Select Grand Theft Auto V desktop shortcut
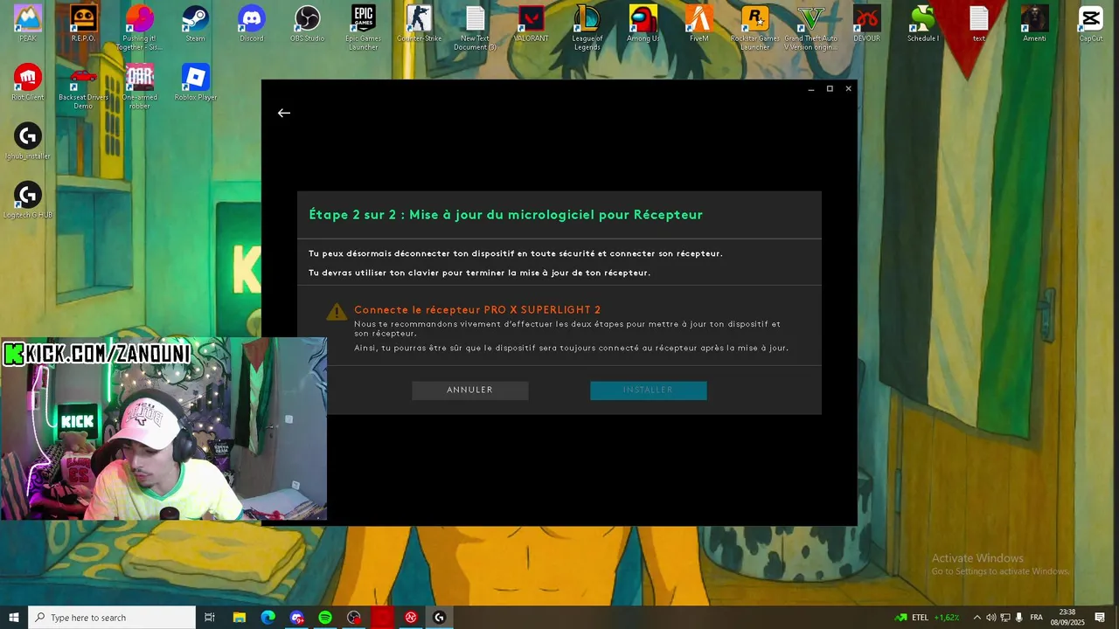 pos(811,28)
